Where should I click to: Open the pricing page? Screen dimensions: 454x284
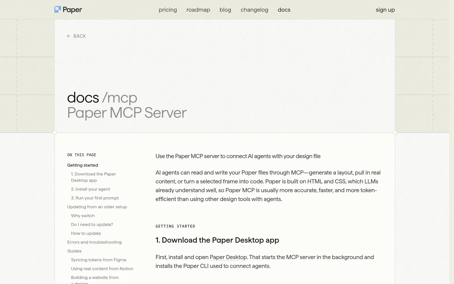click(168, 10)
